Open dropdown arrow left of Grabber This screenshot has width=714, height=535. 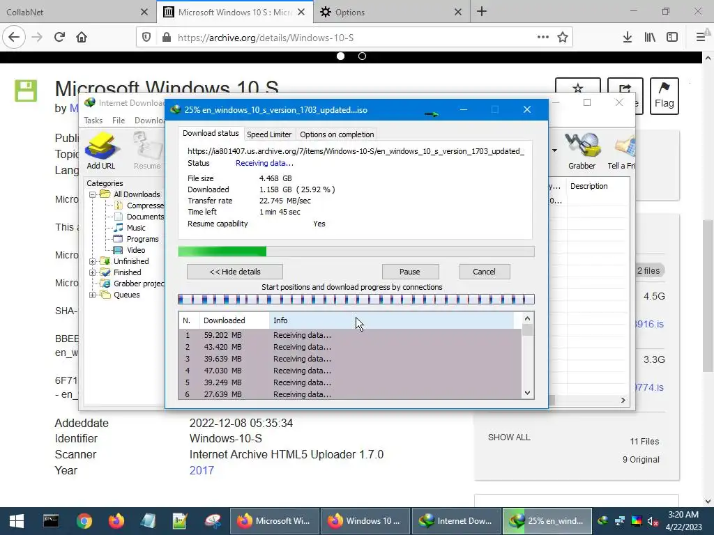(x=554, y=150)
